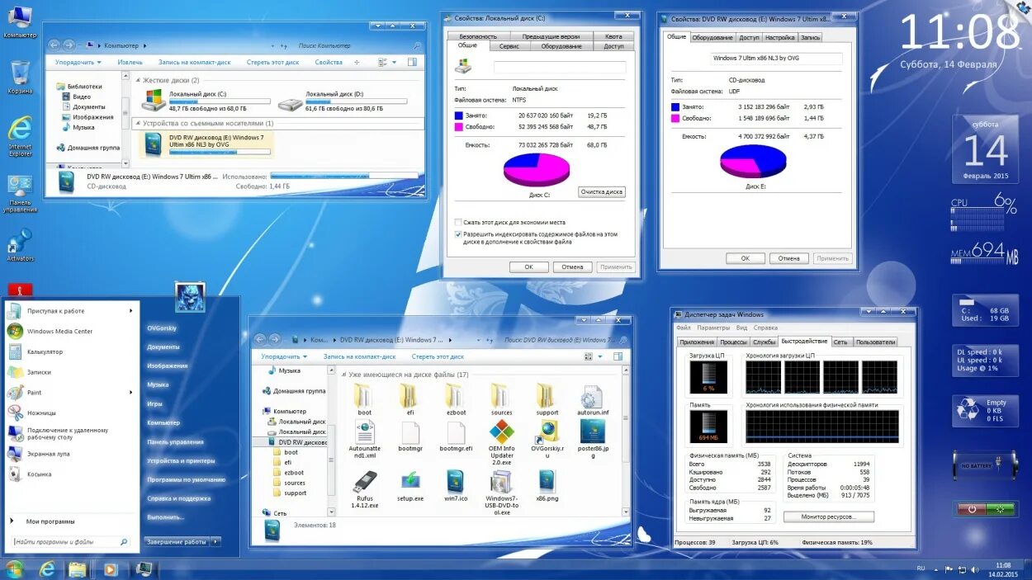The height and width of the screenshot is (580, 1032).
Task: Open the Квота tab
Action: click(613, 36)
